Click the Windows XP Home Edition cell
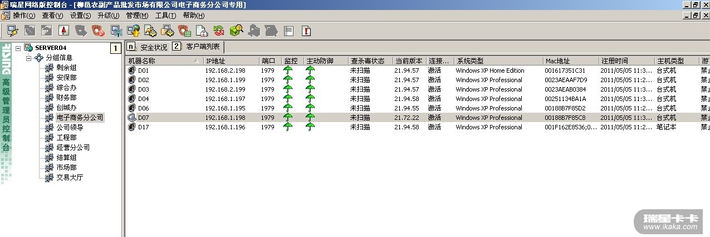The height and width of the screenshot is (237, 710). tap(490, 70)
